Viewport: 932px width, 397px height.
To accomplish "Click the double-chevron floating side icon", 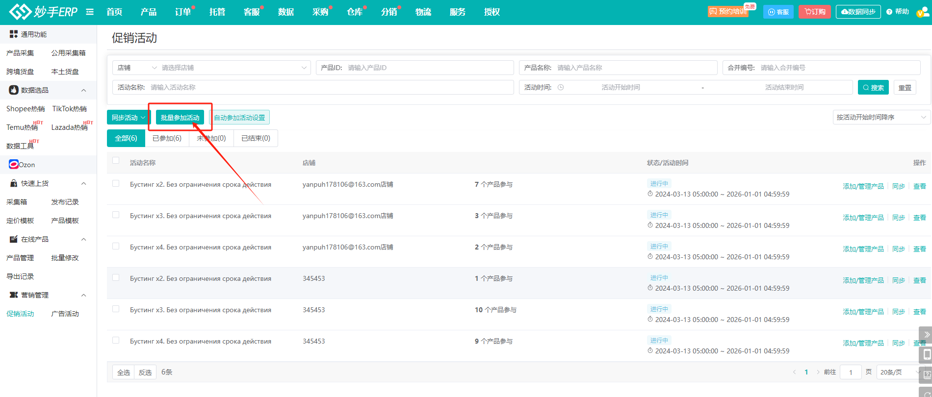I will 926,335.
